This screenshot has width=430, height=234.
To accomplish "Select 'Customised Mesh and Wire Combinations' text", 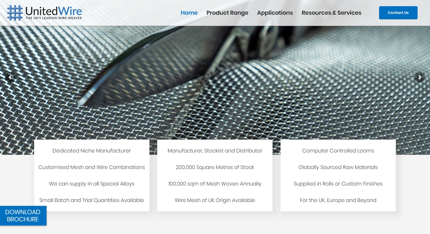I will 92,167.
